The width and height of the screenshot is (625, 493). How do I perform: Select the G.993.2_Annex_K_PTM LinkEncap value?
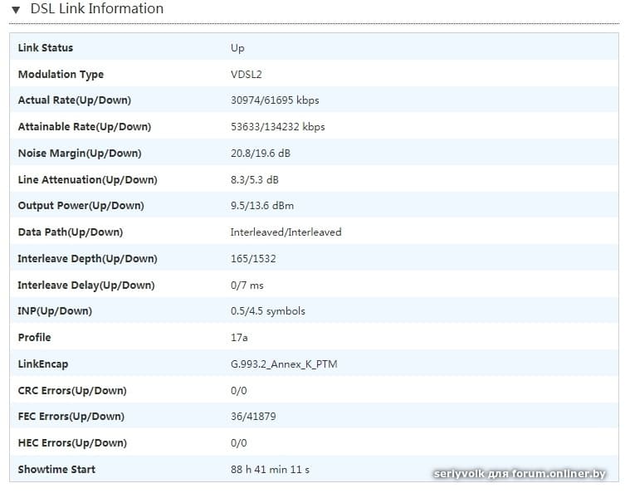point(284,364)
